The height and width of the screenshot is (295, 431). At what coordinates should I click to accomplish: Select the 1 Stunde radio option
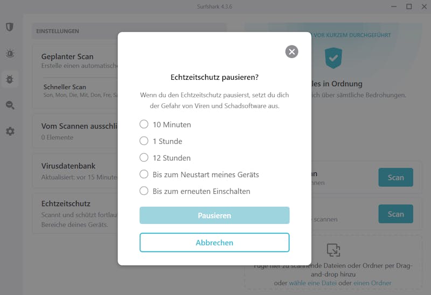161,141
